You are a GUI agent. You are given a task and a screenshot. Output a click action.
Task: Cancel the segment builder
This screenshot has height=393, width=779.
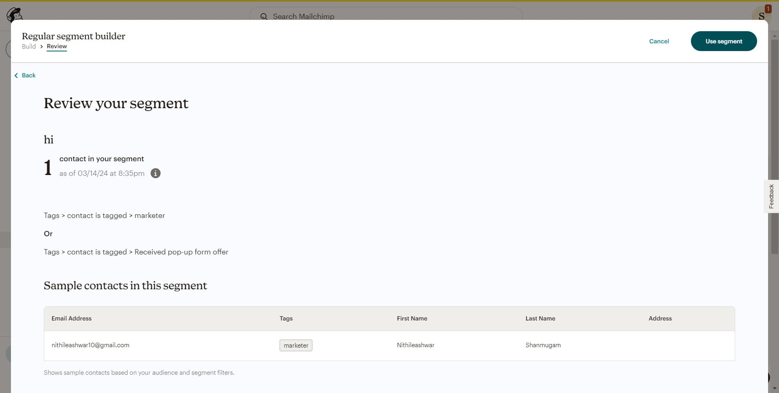pos(659,41)
